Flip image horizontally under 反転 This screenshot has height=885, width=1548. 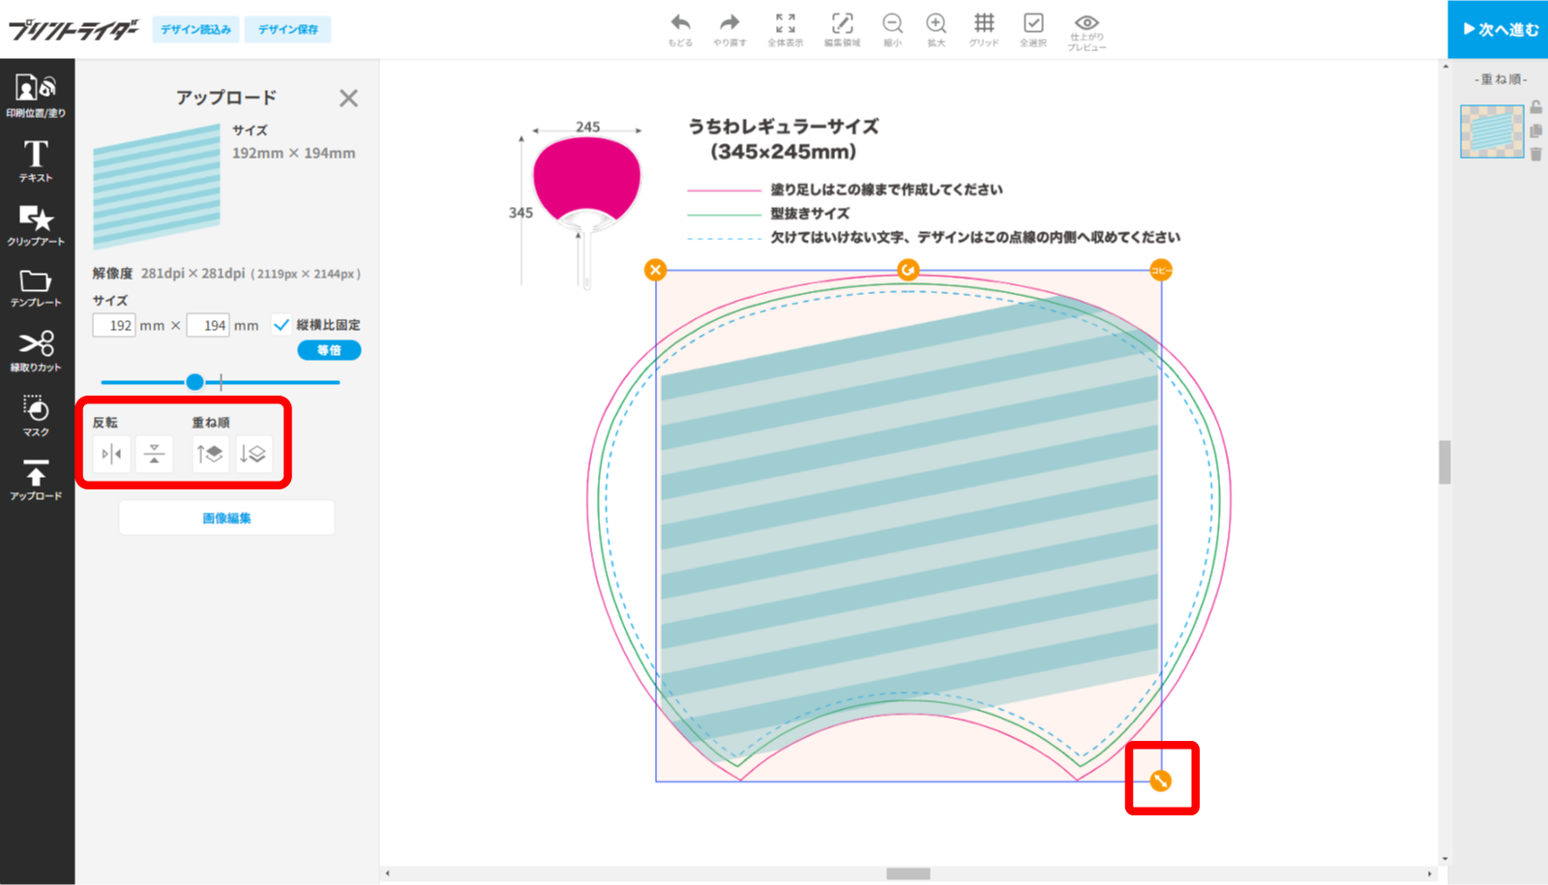[x=111, y=454]
